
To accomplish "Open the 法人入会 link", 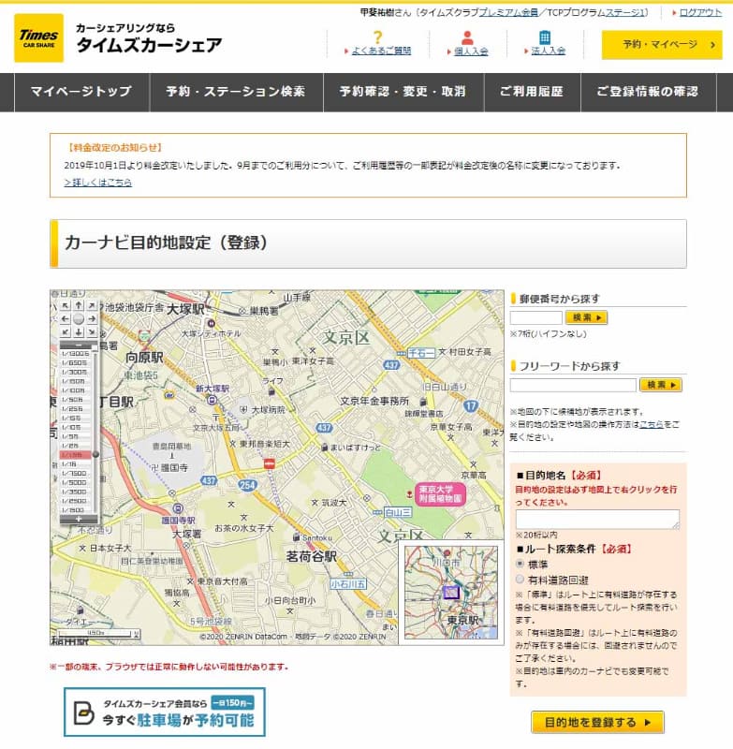I will [549, 51].
